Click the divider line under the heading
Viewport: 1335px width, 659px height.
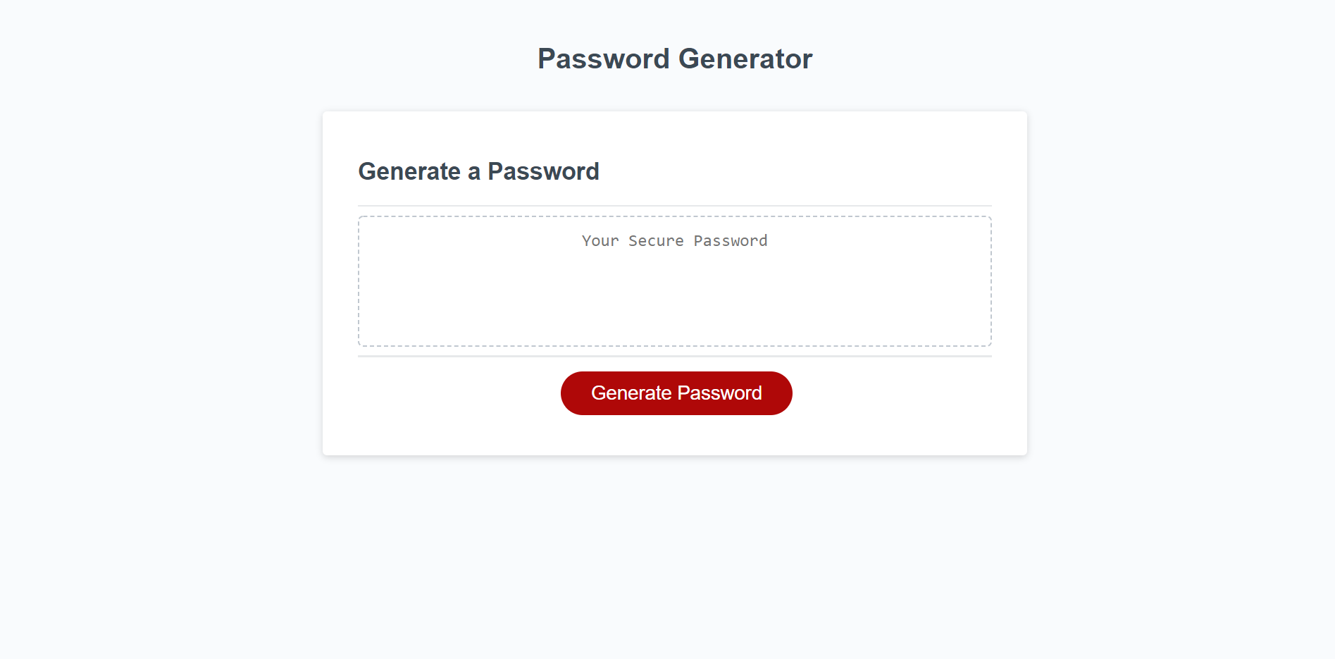coord(674,204)
